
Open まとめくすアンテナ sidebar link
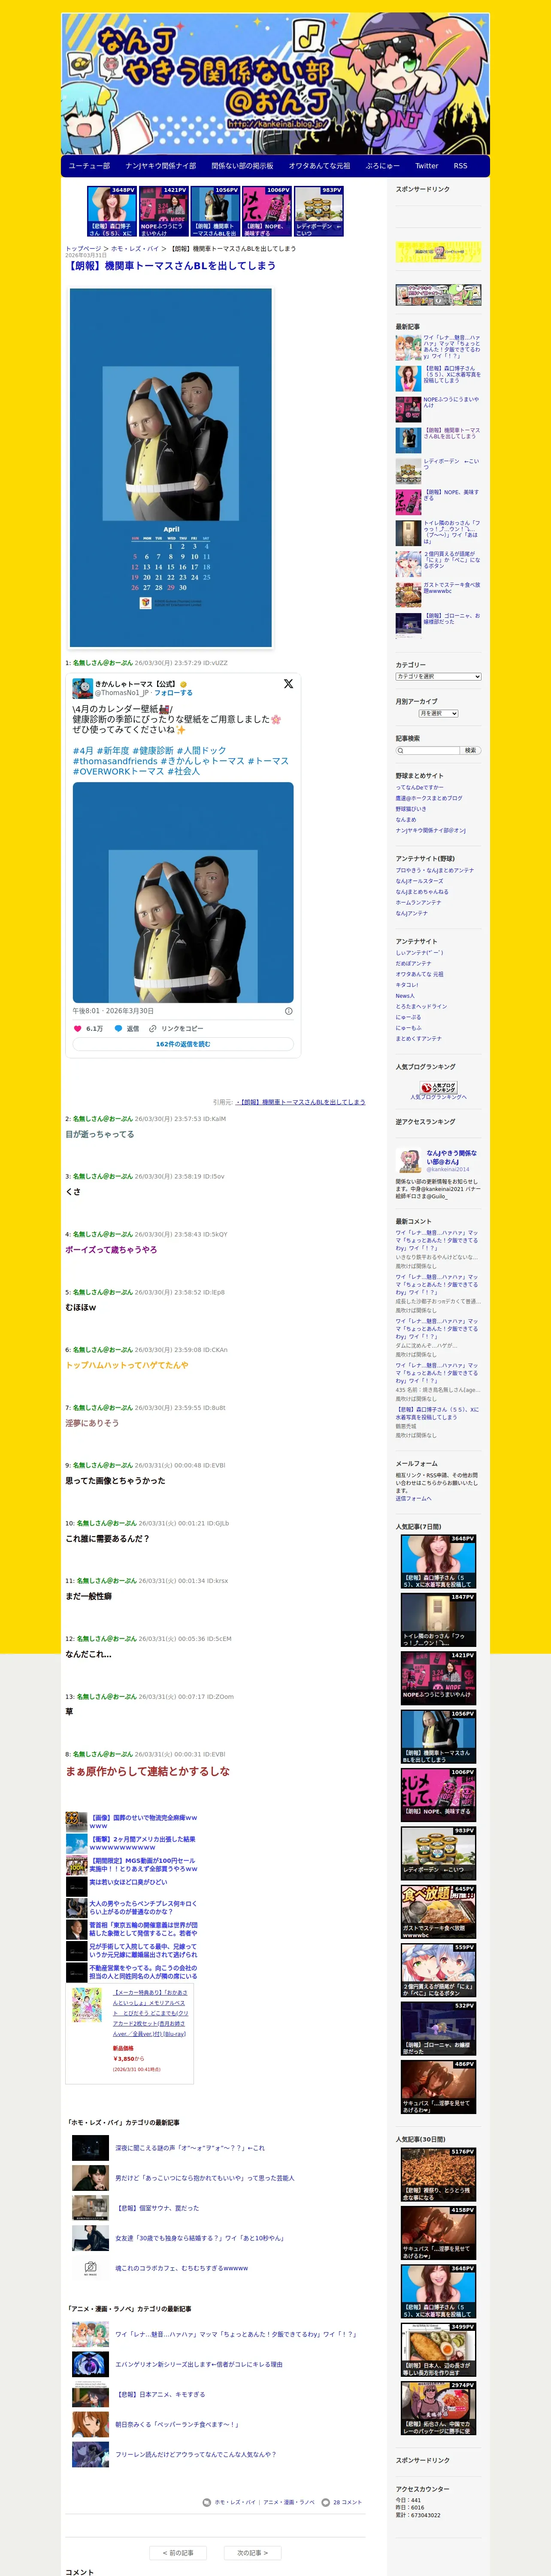coord(418,1038)
